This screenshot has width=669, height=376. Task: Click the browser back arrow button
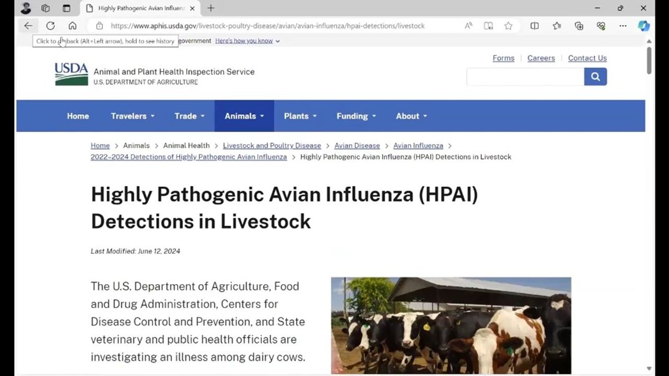point(28,26)
